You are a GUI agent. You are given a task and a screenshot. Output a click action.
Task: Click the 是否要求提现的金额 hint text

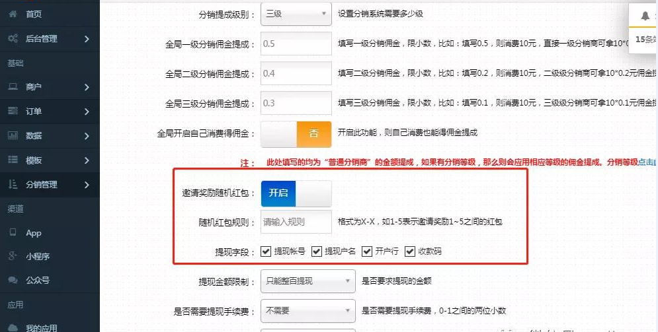[397, 281]
